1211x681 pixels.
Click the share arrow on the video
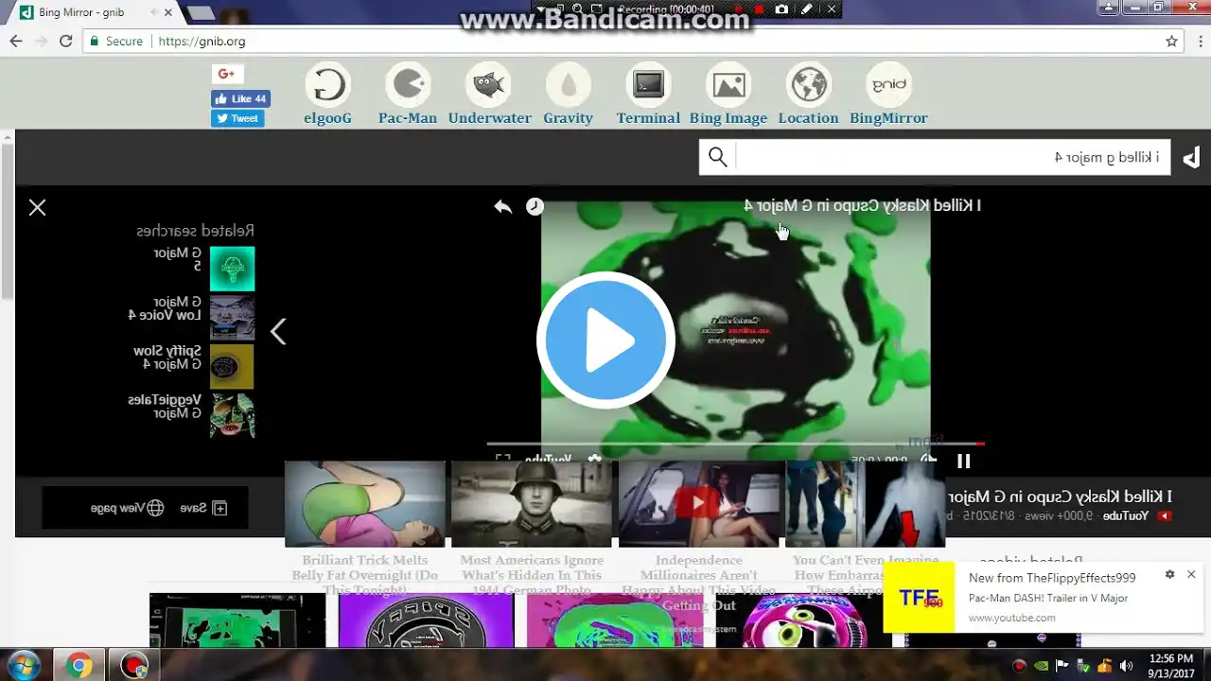(502, 206)
